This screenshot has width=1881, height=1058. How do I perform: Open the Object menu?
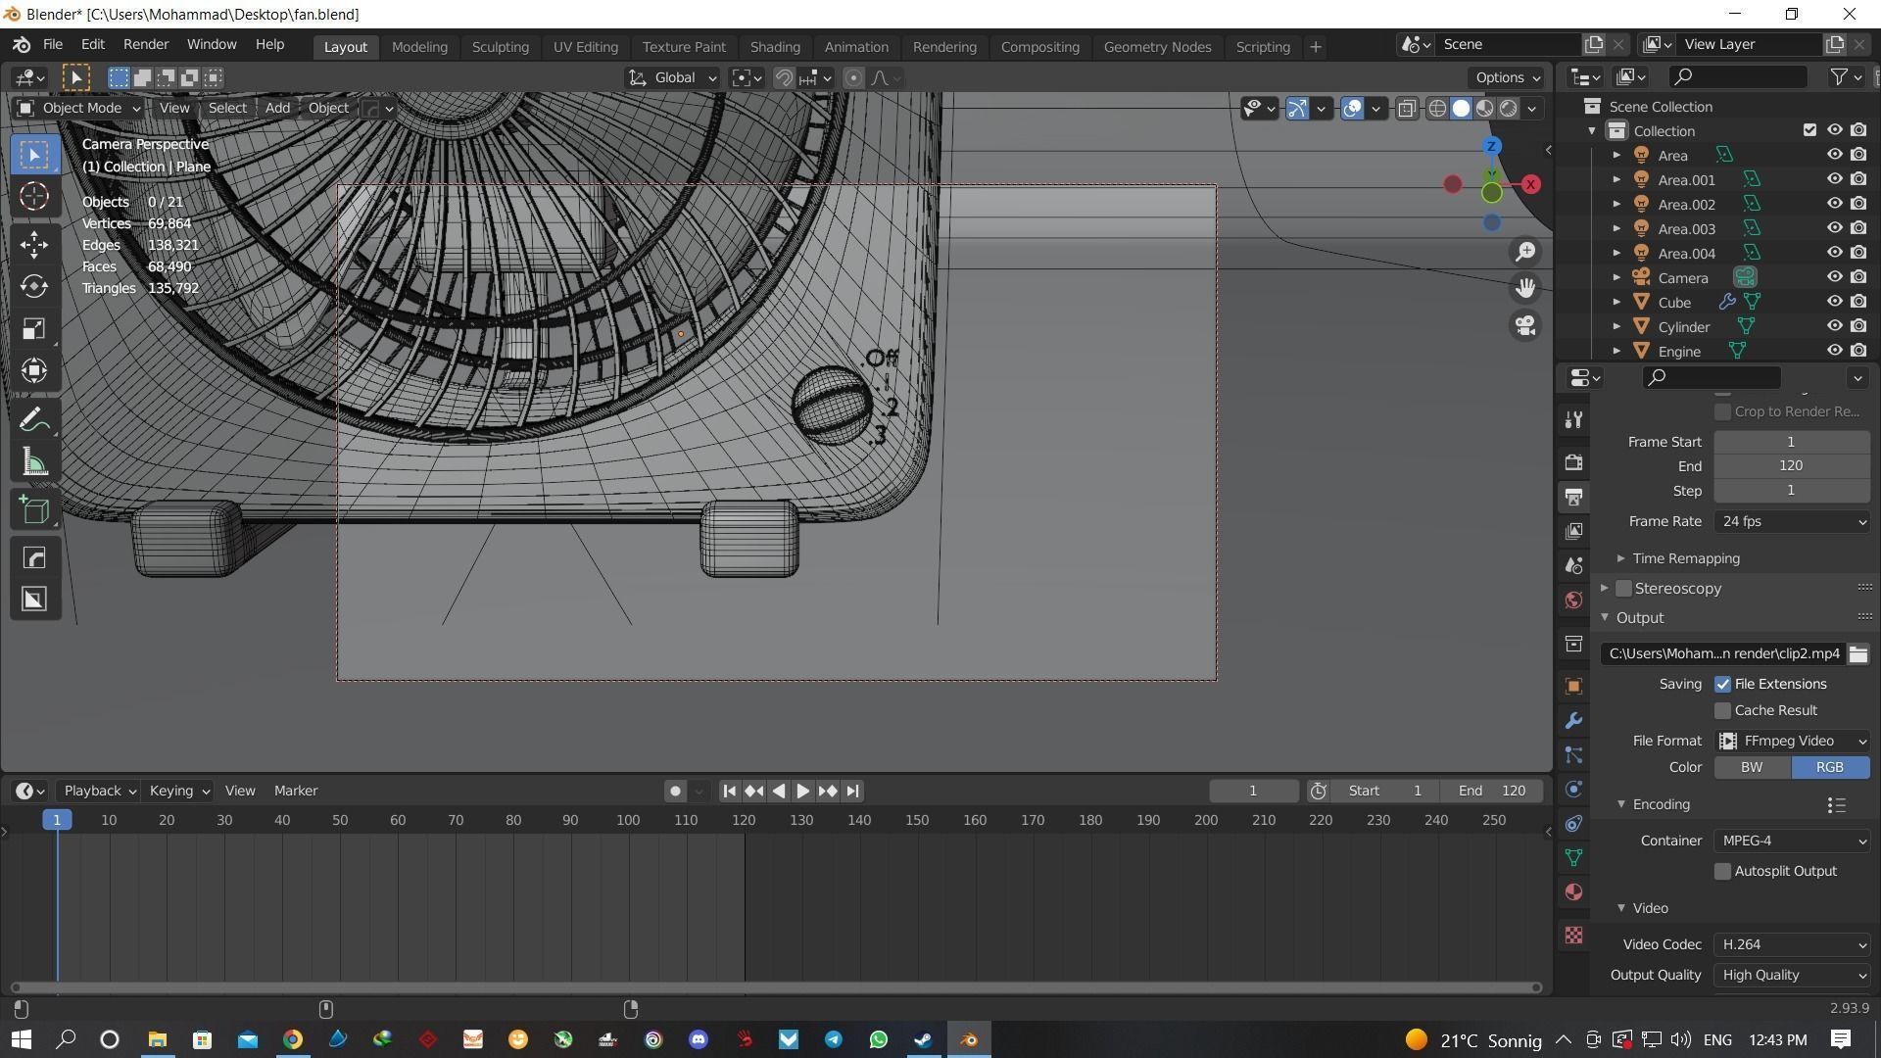point(327,108)
